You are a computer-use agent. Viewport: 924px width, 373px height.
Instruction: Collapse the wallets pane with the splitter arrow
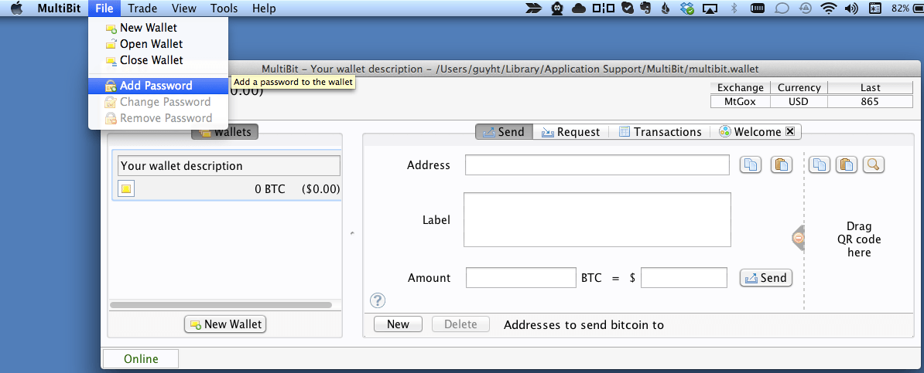point(352,233)
